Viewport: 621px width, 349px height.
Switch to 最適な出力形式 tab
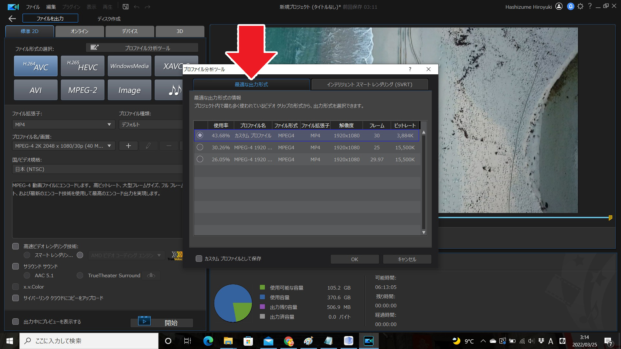[x=252, y=84]
